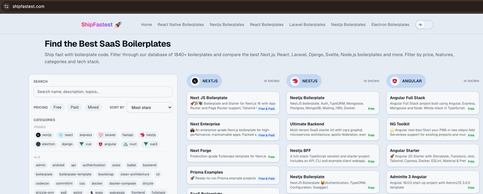Filter by pinned laravel category chip
Viewport: 483px width, 194px height.
coord(107,135)
